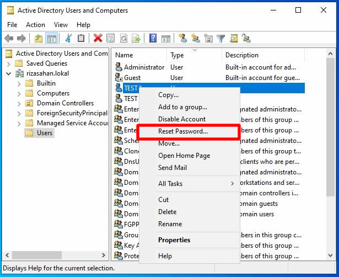Toggle the Show/Hide Action Pane toolbar icon

[x=166, y=39]
